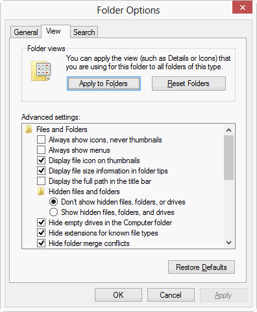Enable Always show menus checkbox
This screenshot has height=312, width=257.
[41, 150]
